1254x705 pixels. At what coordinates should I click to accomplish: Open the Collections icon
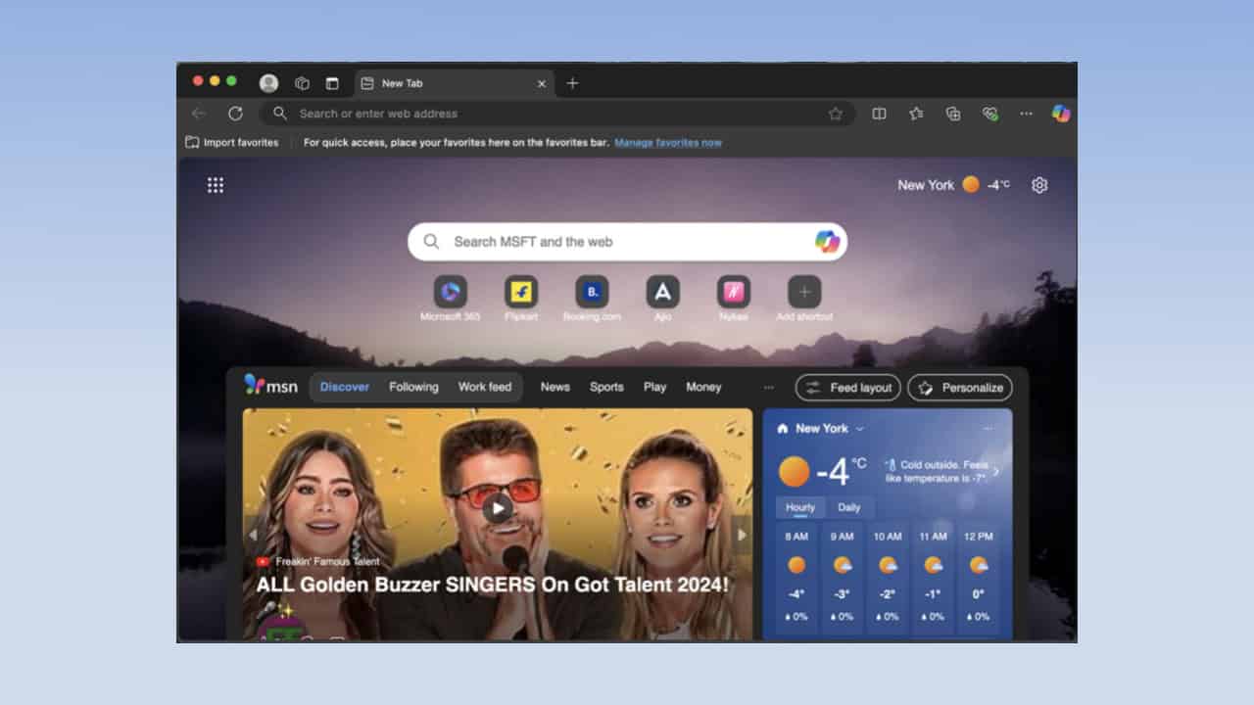[953, 114]
